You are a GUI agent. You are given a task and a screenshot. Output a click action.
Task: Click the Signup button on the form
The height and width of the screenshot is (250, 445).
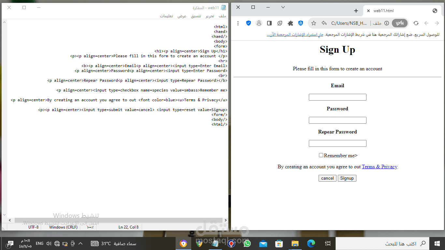click(347, 178)
